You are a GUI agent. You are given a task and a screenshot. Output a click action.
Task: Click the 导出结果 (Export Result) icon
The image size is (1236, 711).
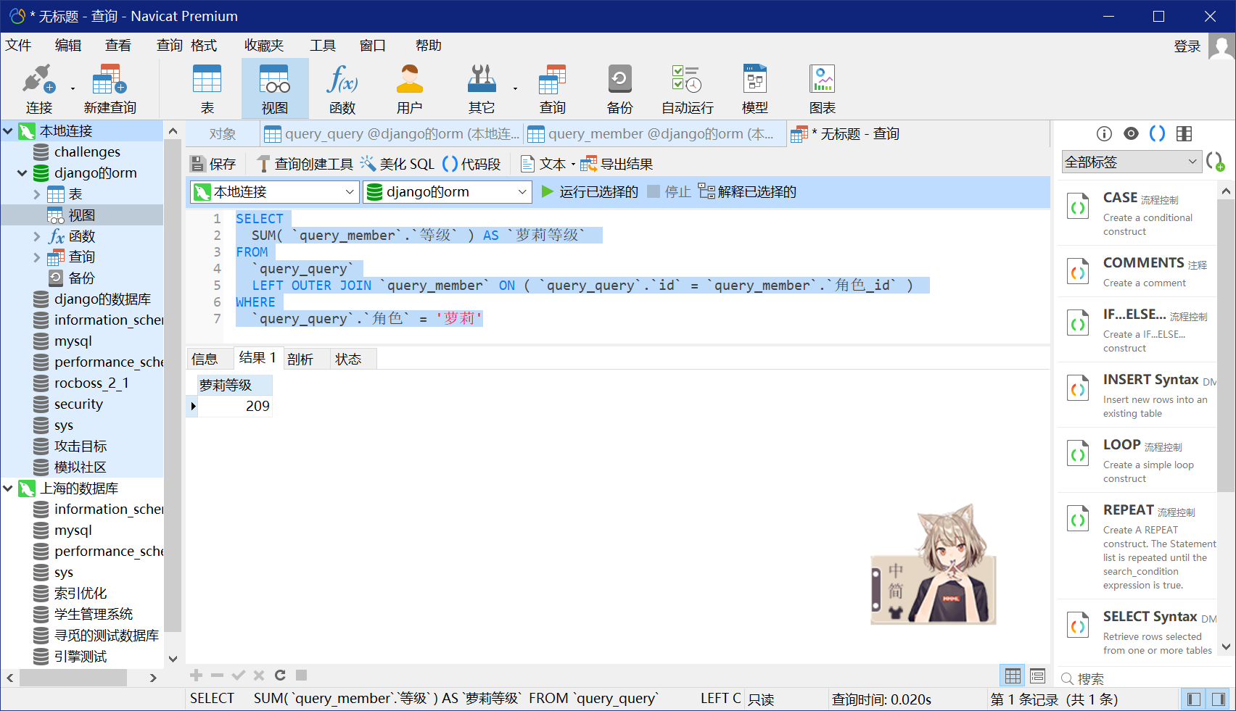coord(614,163)
